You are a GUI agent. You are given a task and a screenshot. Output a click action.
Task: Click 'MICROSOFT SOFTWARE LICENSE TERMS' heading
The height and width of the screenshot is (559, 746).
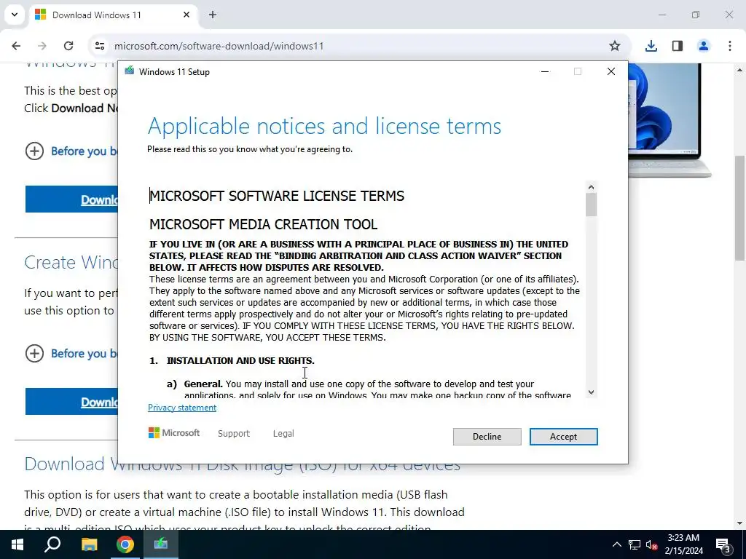[277, 196]
